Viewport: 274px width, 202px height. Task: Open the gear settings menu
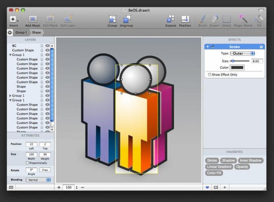[10, 33]
